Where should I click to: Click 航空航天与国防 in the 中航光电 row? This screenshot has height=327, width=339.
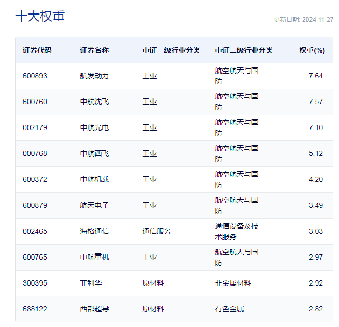(236, 128)
